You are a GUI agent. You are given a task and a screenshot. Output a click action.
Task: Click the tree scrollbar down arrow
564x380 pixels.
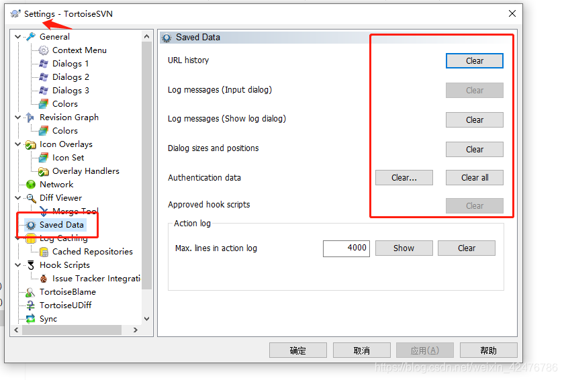pos(146,318)
